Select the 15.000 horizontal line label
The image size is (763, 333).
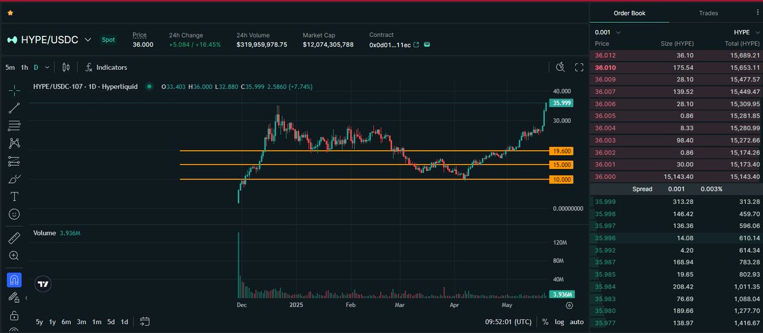click(563, 165)
